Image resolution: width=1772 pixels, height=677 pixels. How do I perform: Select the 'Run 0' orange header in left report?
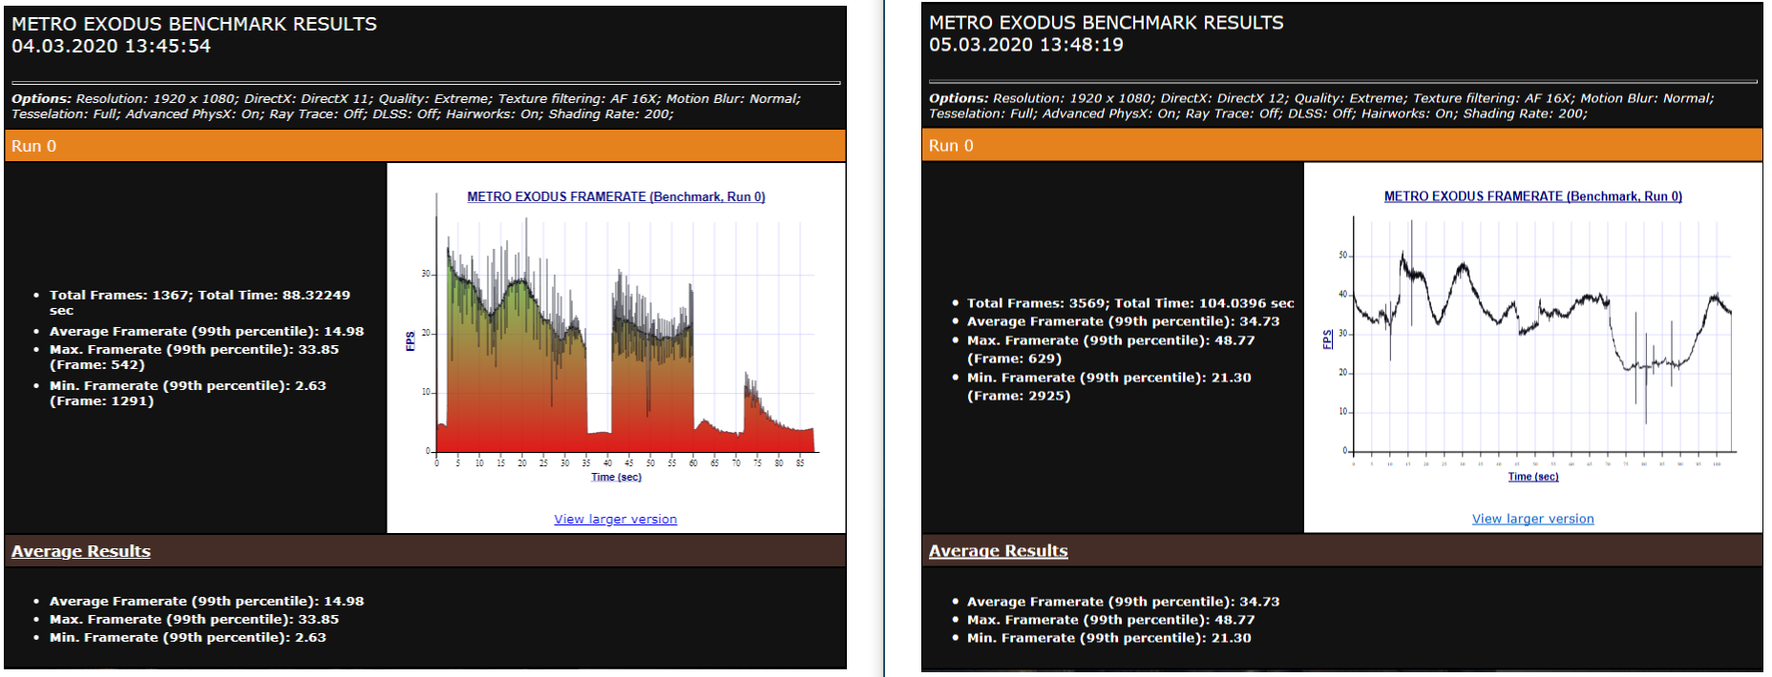click(425, 146)
